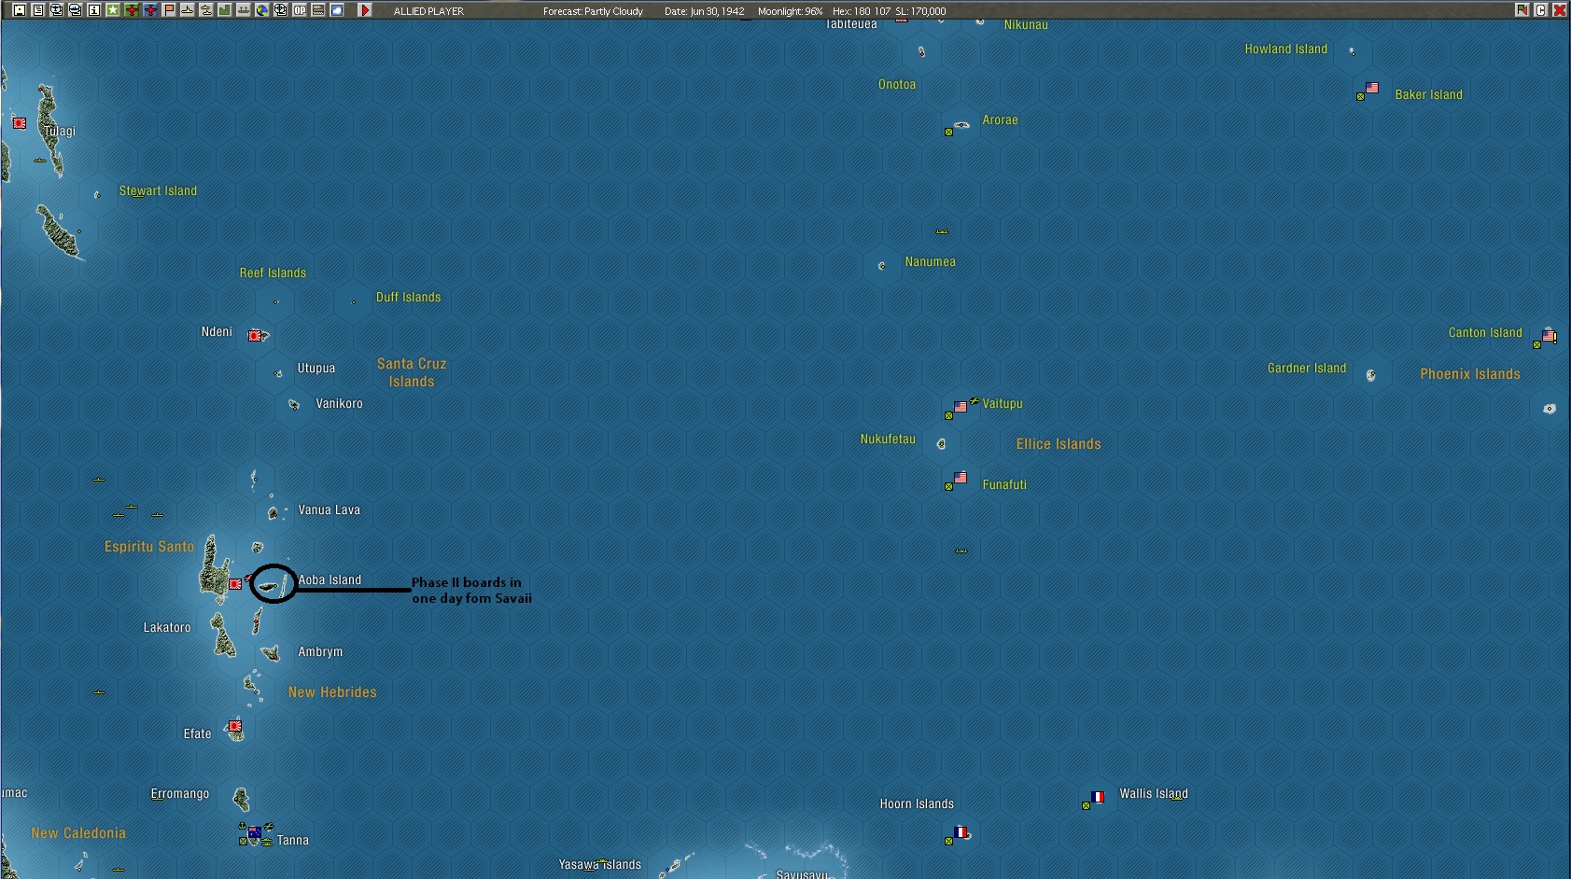This screenshot has width=1571, height=879.
Task: Click the 'Aoba Island' map label
Action: [x=330, y=580]
